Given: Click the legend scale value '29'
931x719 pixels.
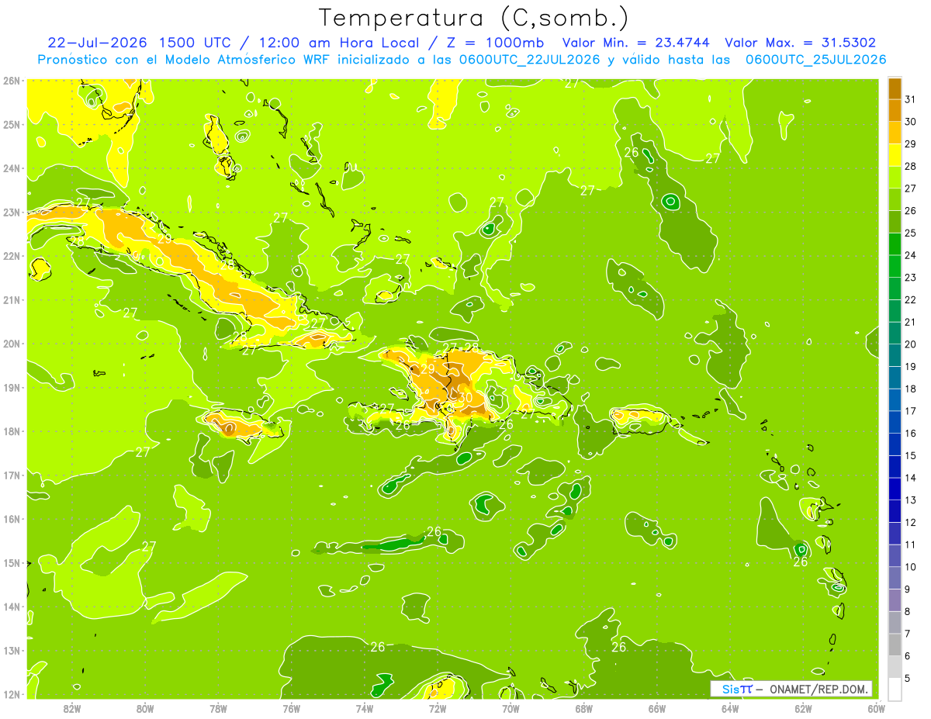Looking at the screenshot, I should pos(911,143).
